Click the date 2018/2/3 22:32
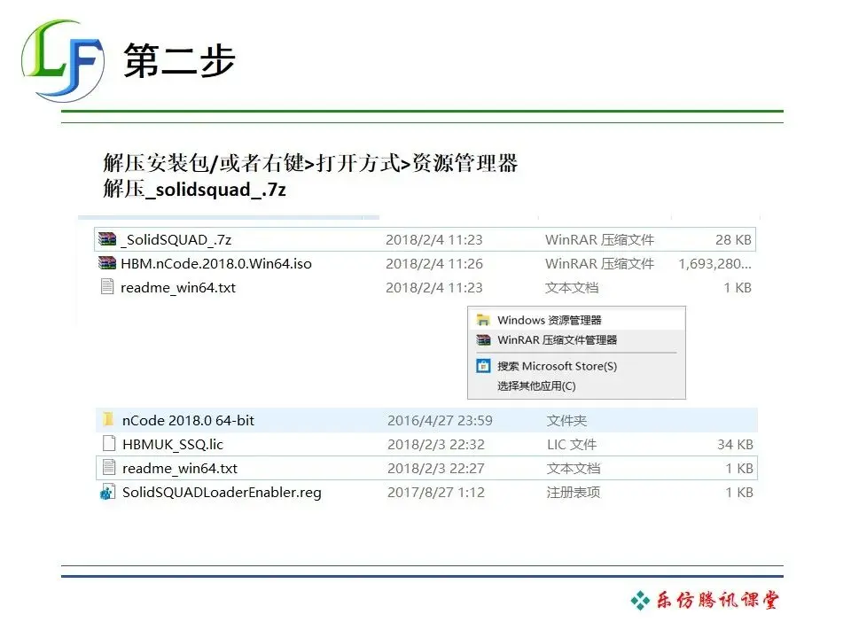851x638 pixels. pyautogui.click(x=436, y=444)
